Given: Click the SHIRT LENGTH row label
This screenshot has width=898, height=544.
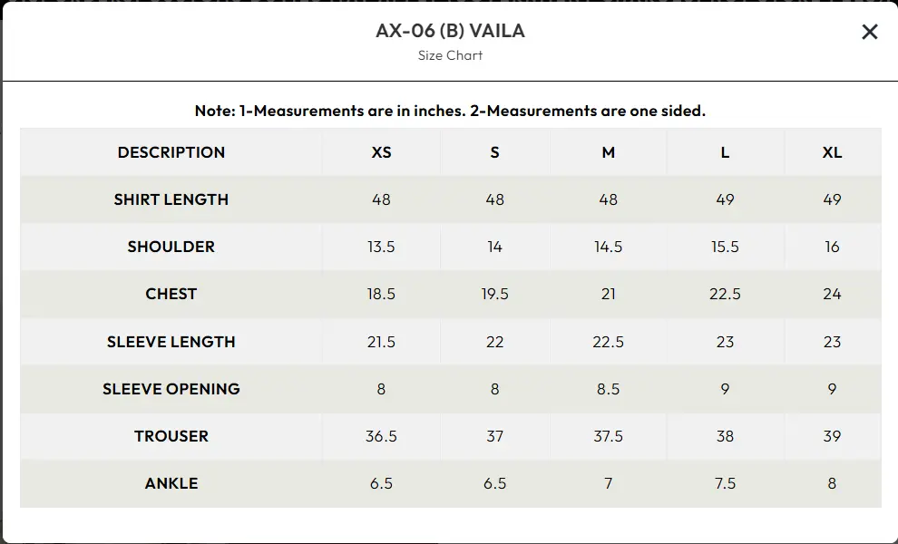Looking at the screenshot, I should tap(171, 199).
